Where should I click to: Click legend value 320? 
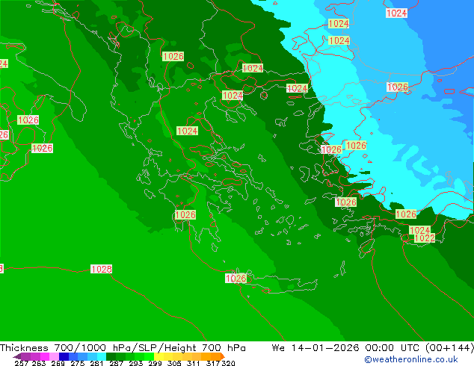[228, 363]
